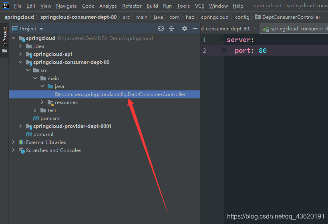
Task: Open the Navigate menu
Action: point(66,6)
